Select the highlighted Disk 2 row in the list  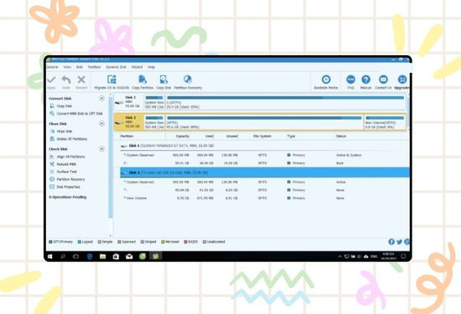tap(265, 172)
